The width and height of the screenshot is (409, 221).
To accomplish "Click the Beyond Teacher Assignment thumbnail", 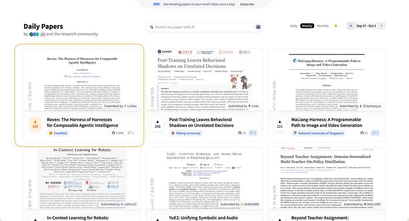I will coord(327,178).
